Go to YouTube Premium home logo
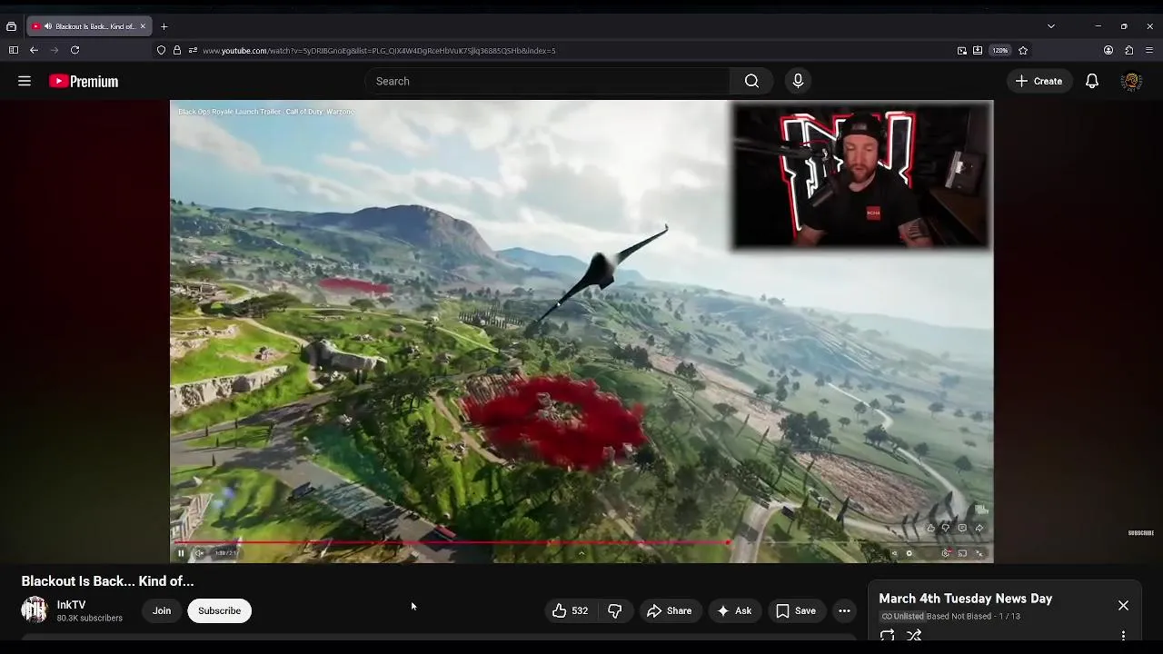Screen dimensions: 1163x654 (x=84, y=81)
